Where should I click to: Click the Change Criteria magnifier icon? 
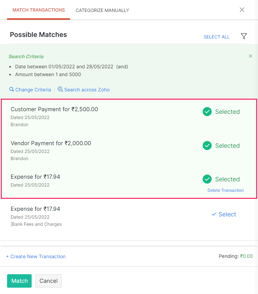click(x=12, y=90)
